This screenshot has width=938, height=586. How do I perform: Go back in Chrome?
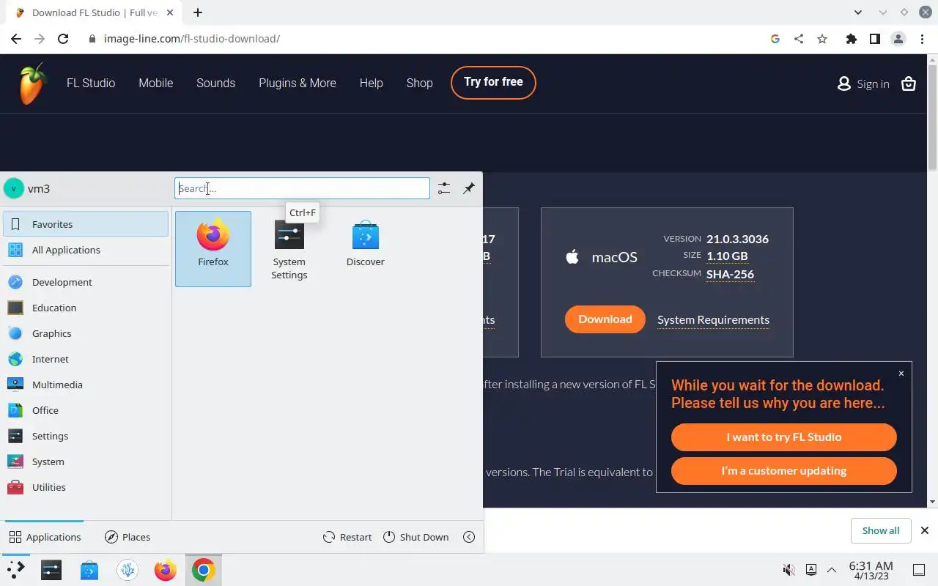click(16, 39)
